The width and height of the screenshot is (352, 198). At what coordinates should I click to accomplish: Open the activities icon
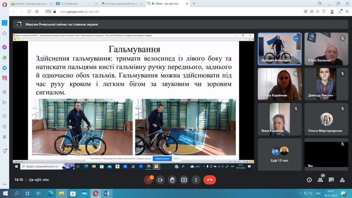(x=342, y=180)
